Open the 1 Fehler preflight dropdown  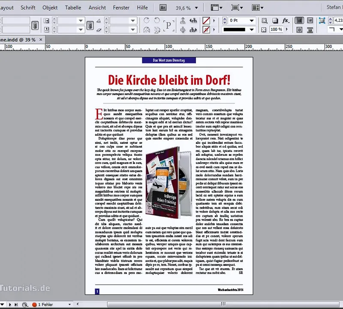(69, 304)
